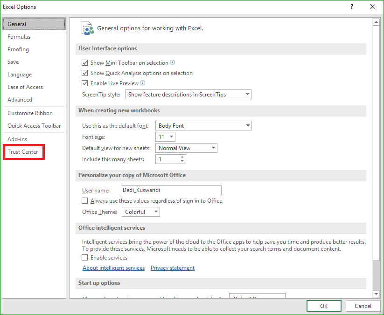
Task: Click the scrollbar down arrow
Action: click(376, 294)
